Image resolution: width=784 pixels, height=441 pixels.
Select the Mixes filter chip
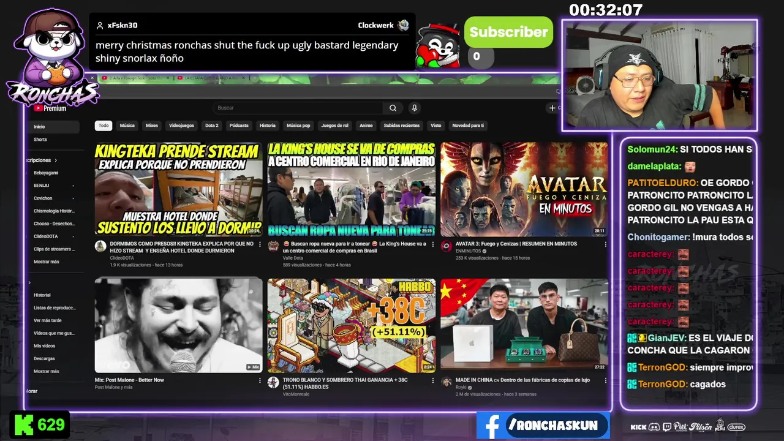(x=152, y=126)
